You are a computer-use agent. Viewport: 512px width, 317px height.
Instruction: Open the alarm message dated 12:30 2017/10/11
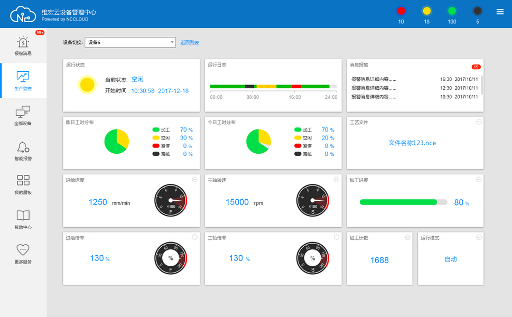click(x=414, y=88)
